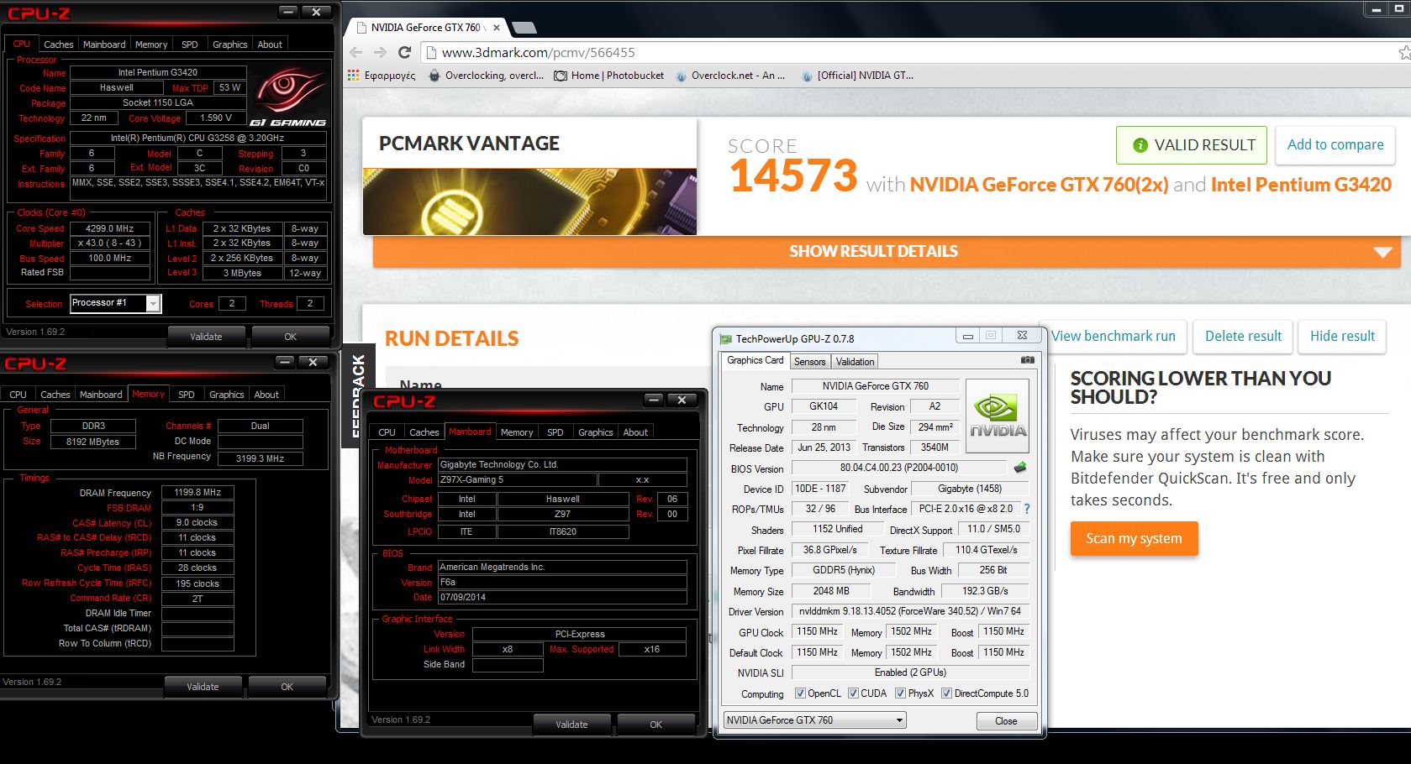
Task: Open Overclock.net bookmark
Action: [x=730, y=76]
